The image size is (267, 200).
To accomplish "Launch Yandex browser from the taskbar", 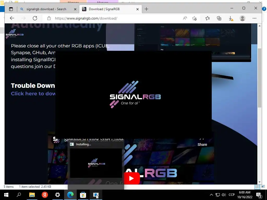I will point(45,195).
